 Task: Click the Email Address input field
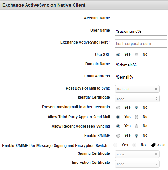click(x=141, y=77)
